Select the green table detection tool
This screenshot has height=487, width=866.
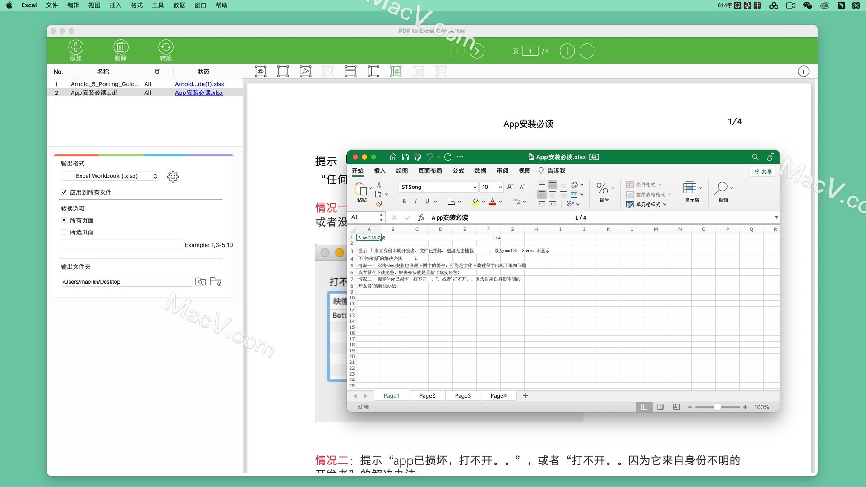coord(396,71)
